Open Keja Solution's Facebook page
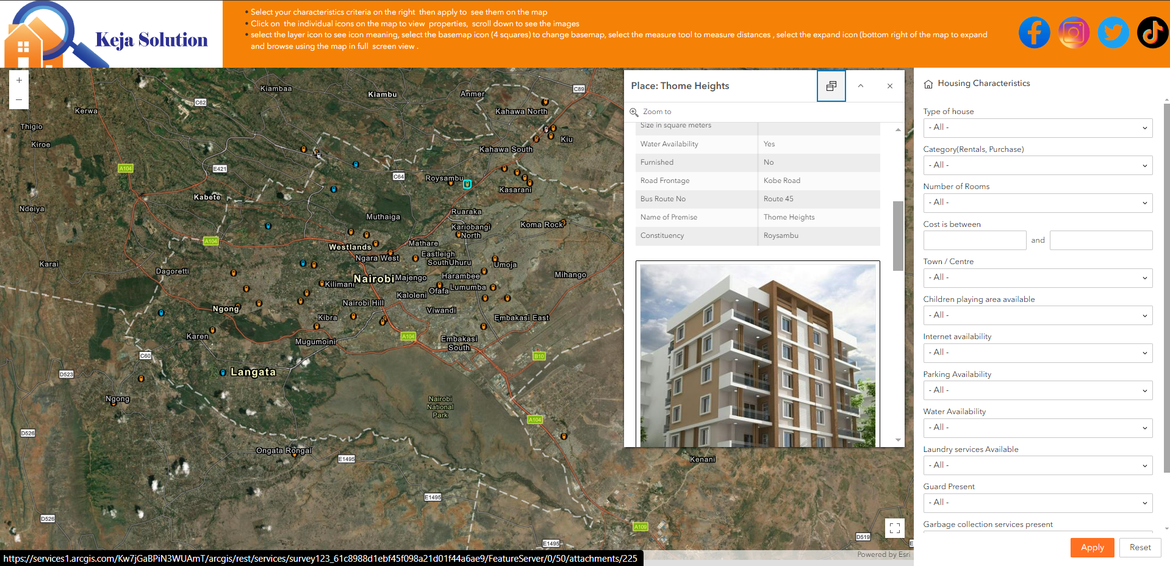Screen dimensions: 1170x566 pyautogui.click(x=1034, y=32)
